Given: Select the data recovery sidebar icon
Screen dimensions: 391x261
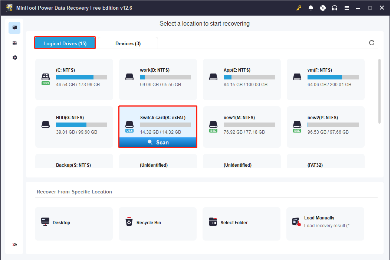Looking at the screenshot, I should [x=14, y=27].
